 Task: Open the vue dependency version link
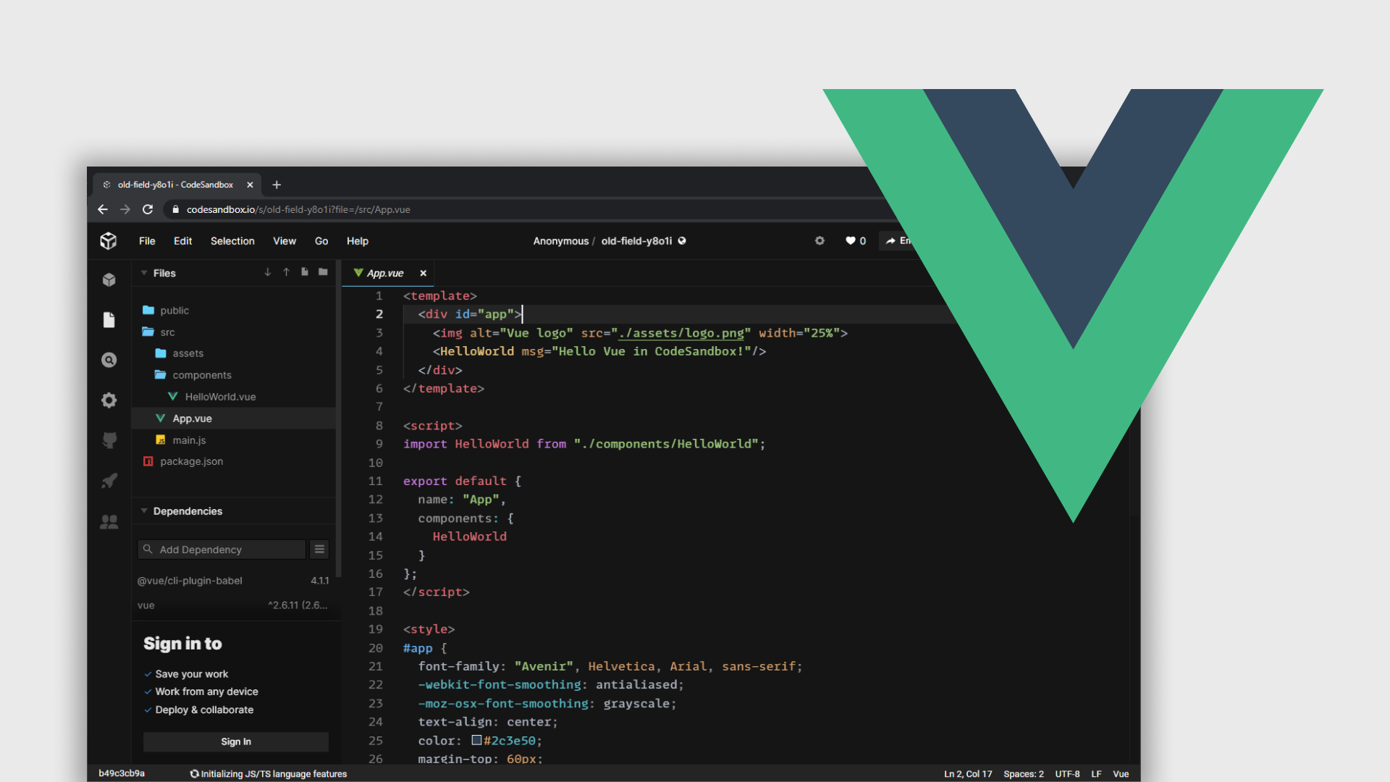(x=297, y=605)
